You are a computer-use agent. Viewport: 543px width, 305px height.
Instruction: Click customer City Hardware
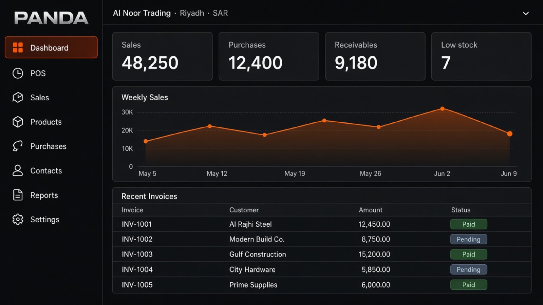[252, 270]
